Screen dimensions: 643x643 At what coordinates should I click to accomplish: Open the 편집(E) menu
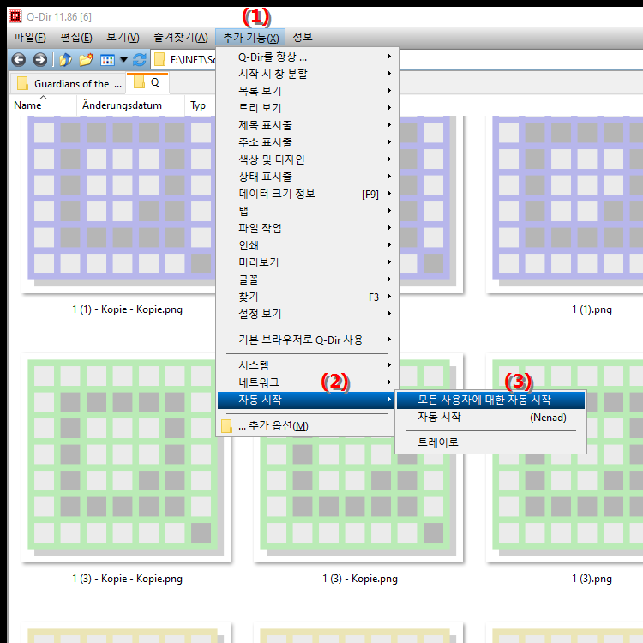pos(76,38)
